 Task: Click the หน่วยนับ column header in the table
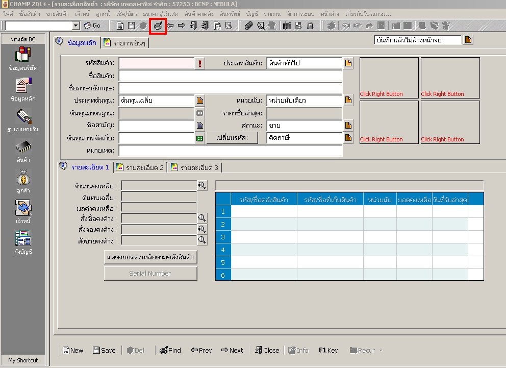pos(380,200)
